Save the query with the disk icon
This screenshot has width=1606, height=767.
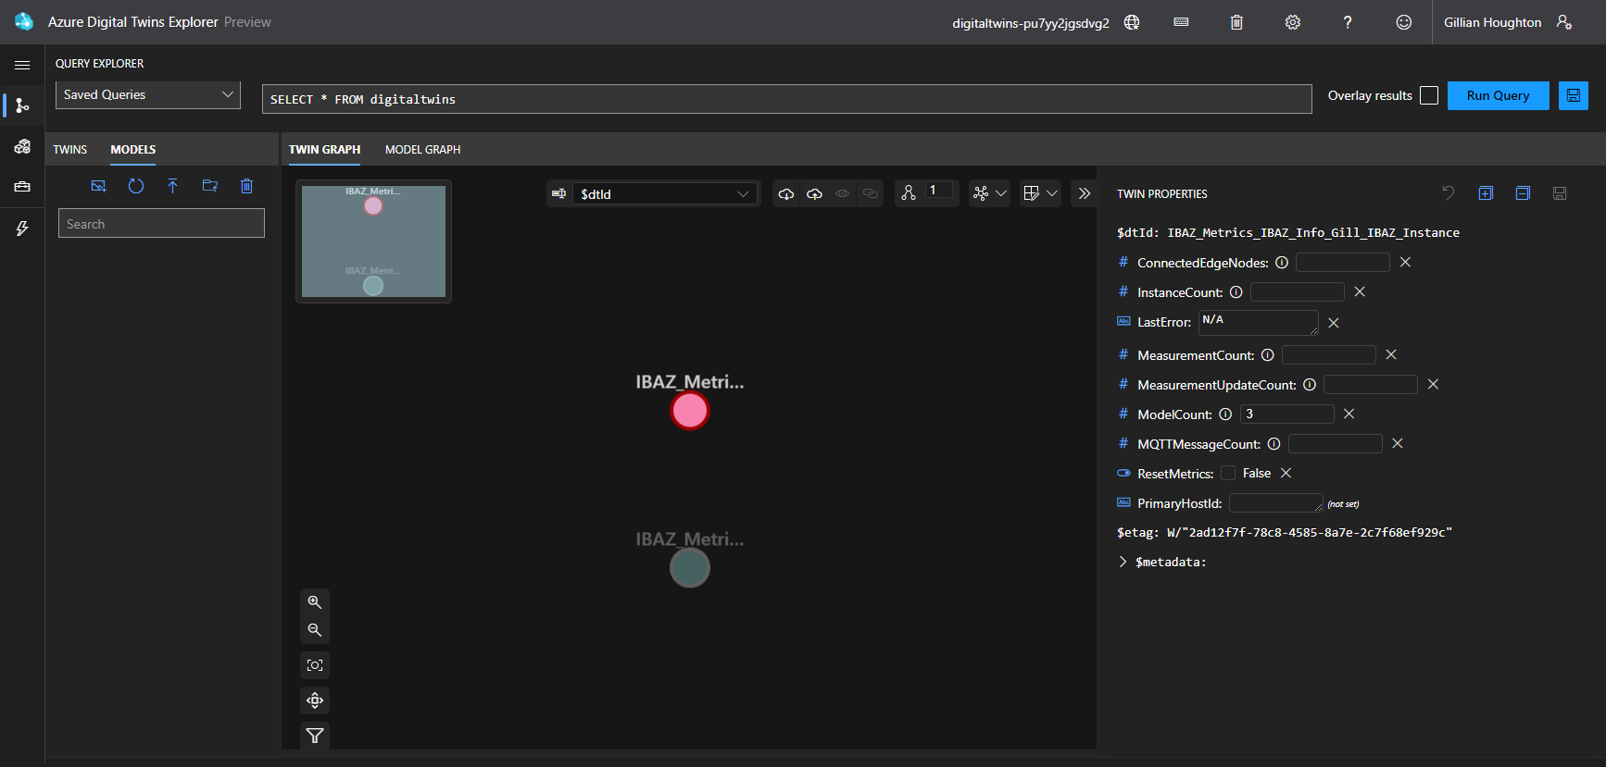1573,95
